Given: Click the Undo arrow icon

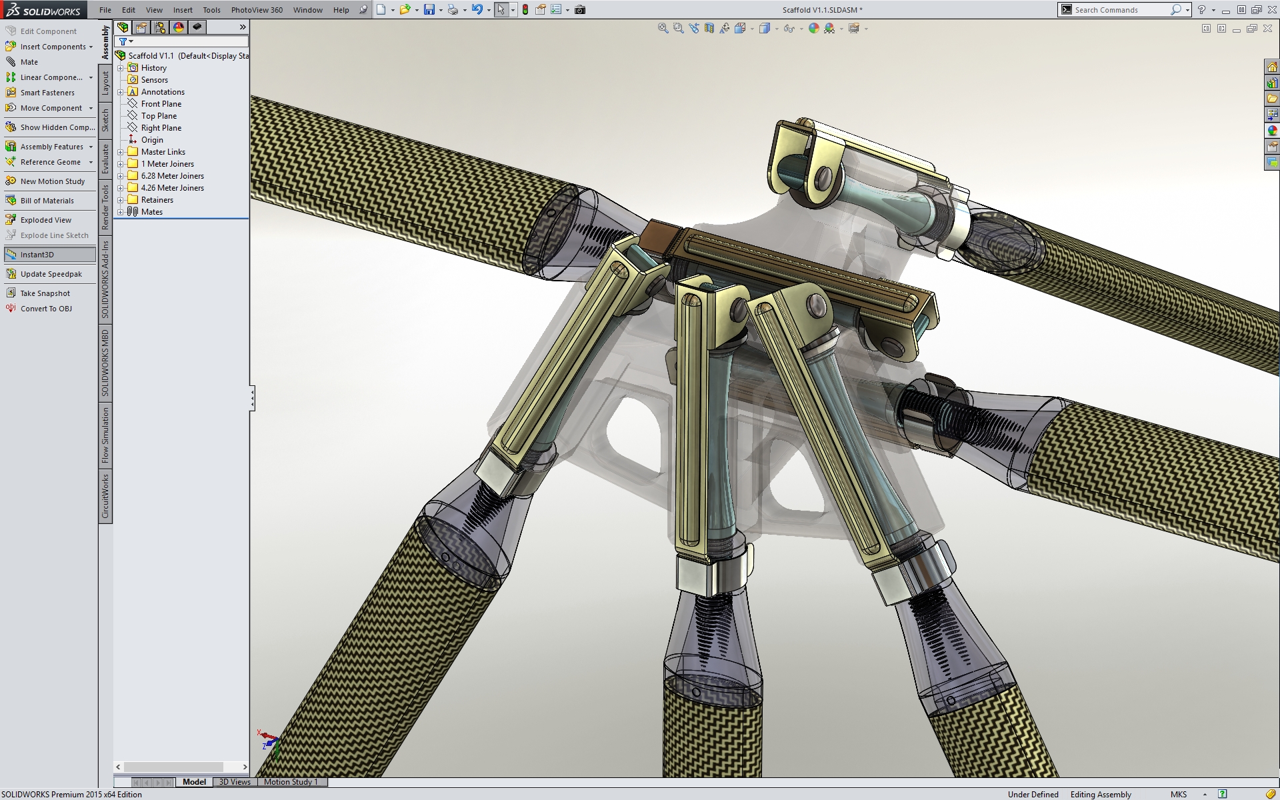Looking at the screenshot, I should point(477,10).
